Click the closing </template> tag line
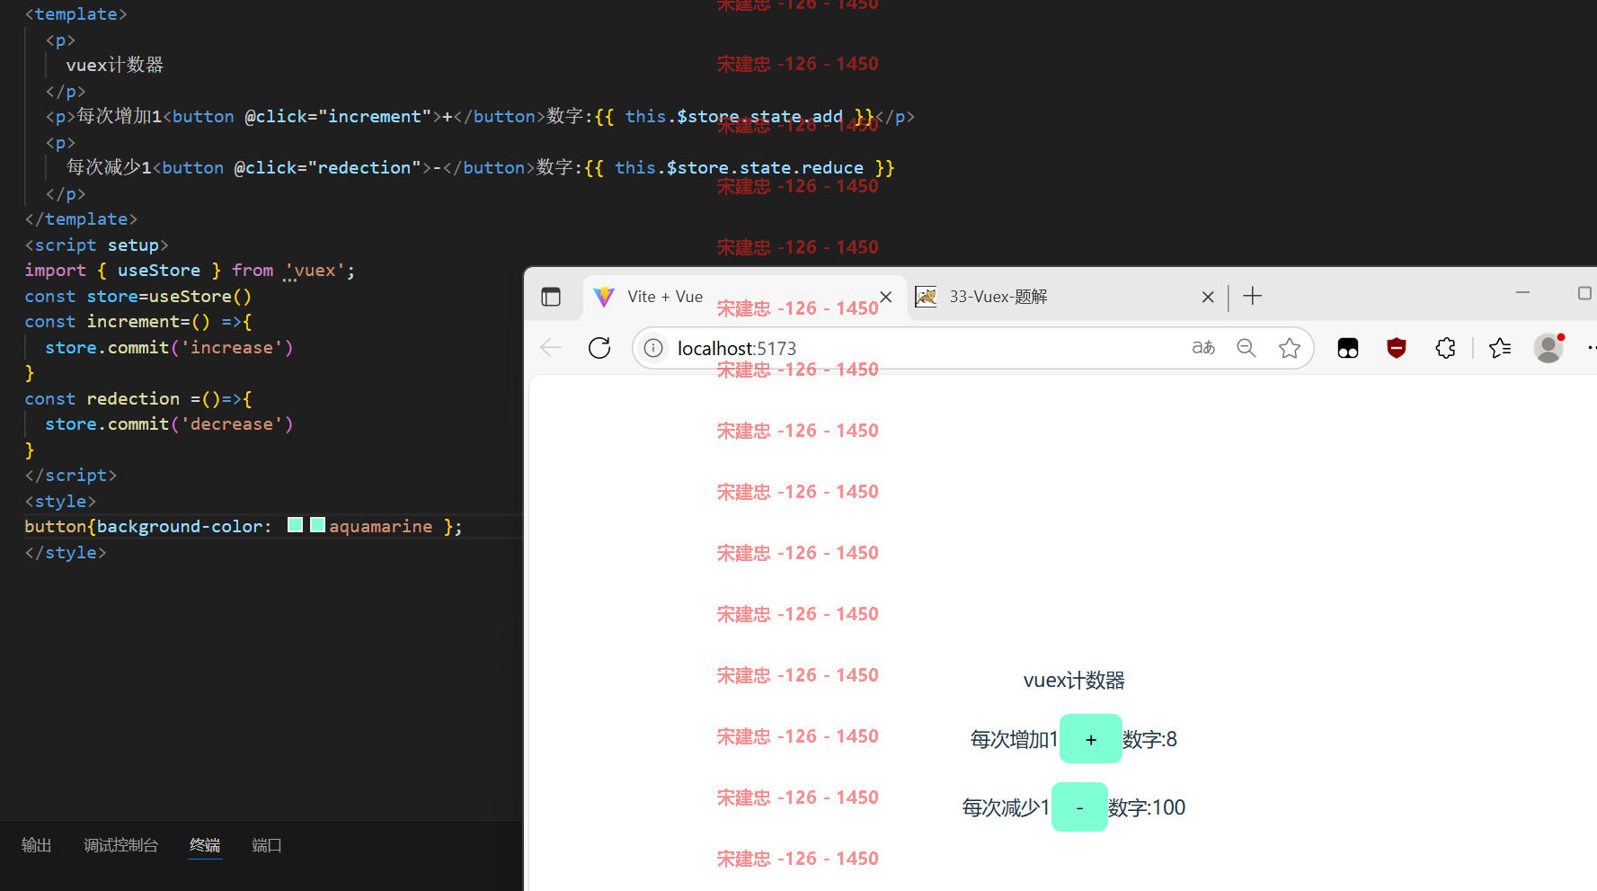The height and width of the screenshot is (891, 1597). [81, 219]
